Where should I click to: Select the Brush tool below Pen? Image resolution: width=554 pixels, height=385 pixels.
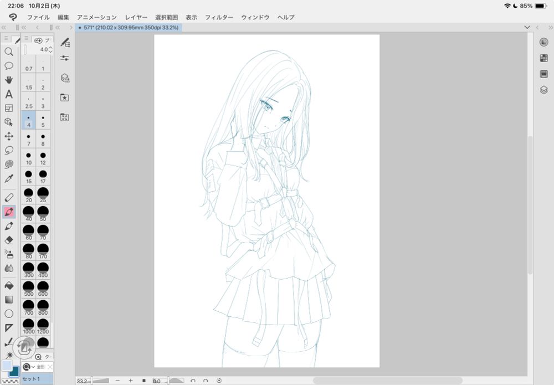click(9, 226)
